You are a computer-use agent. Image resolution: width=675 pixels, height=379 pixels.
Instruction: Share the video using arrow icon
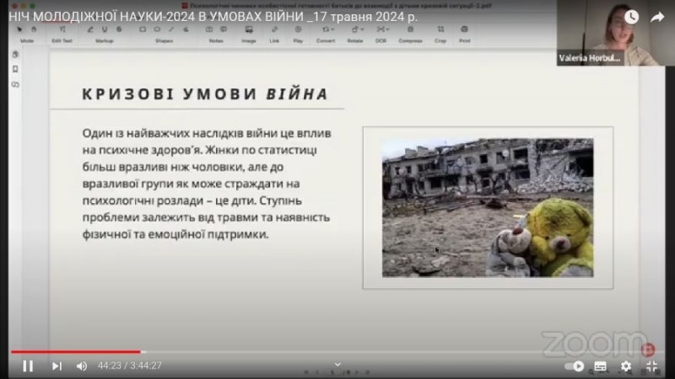(657, 16)
